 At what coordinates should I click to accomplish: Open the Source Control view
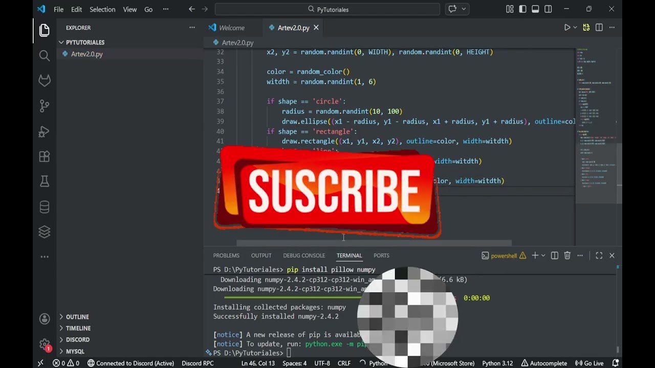(x=45, y=106)
